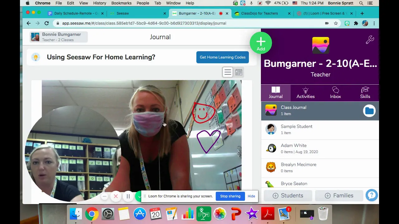Open the Class Journal folder icon
This screenshot has width=399, height=224.
[x=369, y=111]
